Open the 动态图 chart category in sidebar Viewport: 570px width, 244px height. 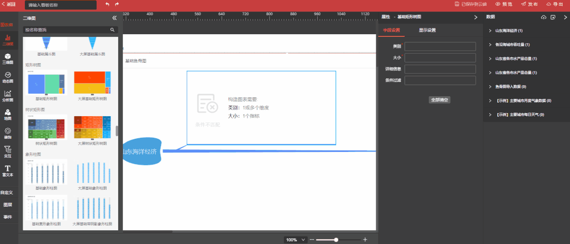(8, 77)
